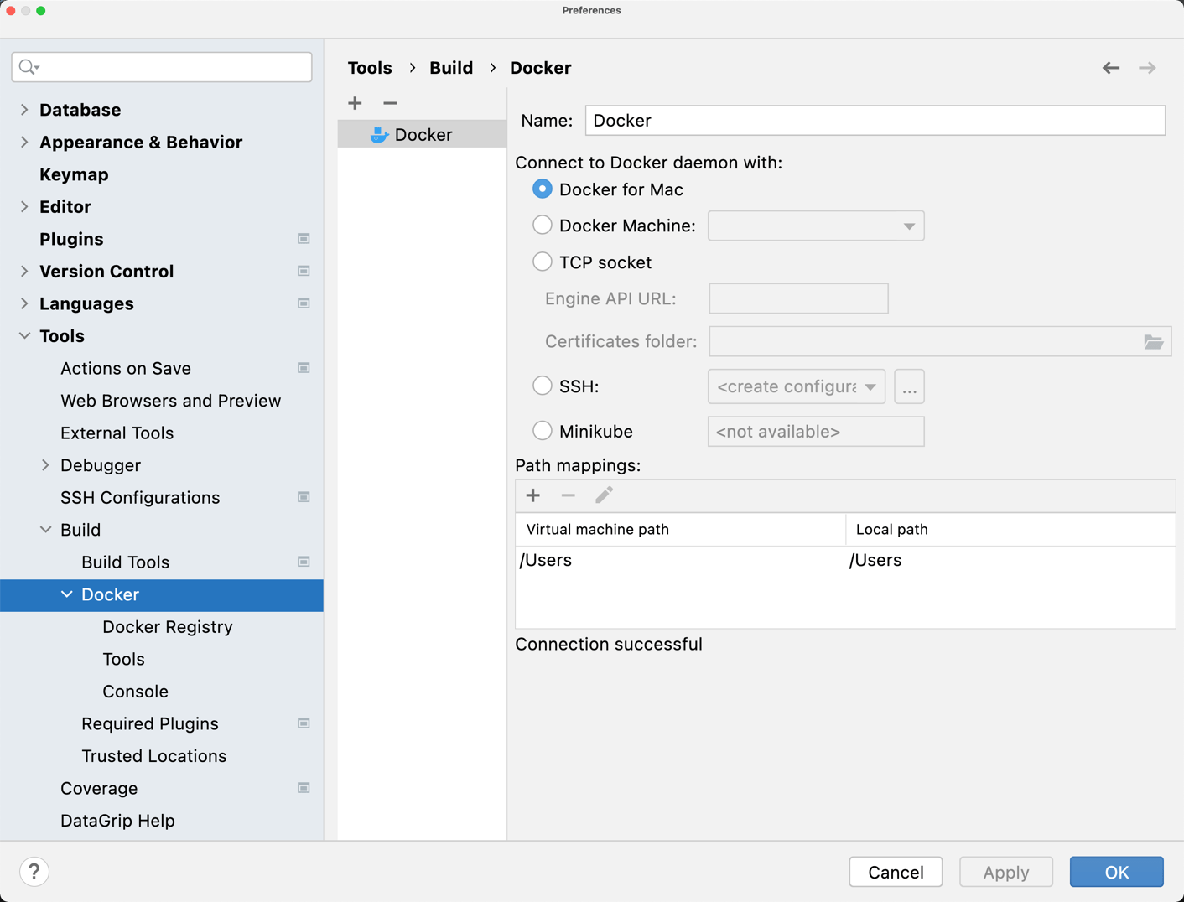
Task: Remove the selected Docker configuration using minus icon
Action: 389,102
